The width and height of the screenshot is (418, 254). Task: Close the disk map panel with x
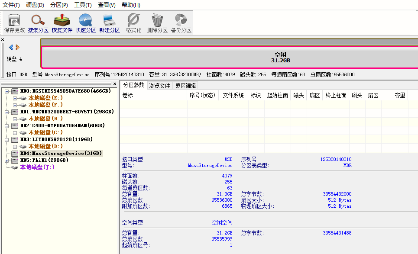click(3, 40)
